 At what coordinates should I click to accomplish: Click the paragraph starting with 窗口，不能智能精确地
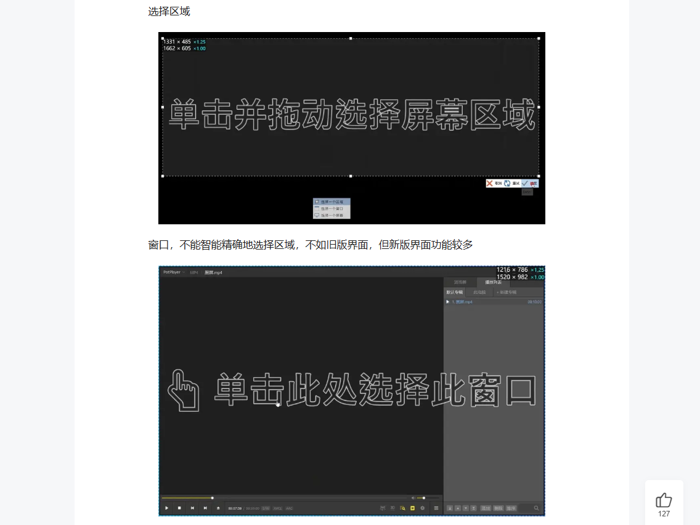(311, 245)
